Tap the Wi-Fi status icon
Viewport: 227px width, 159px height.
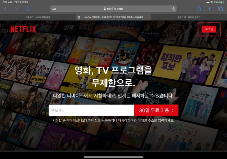[212, 2]
